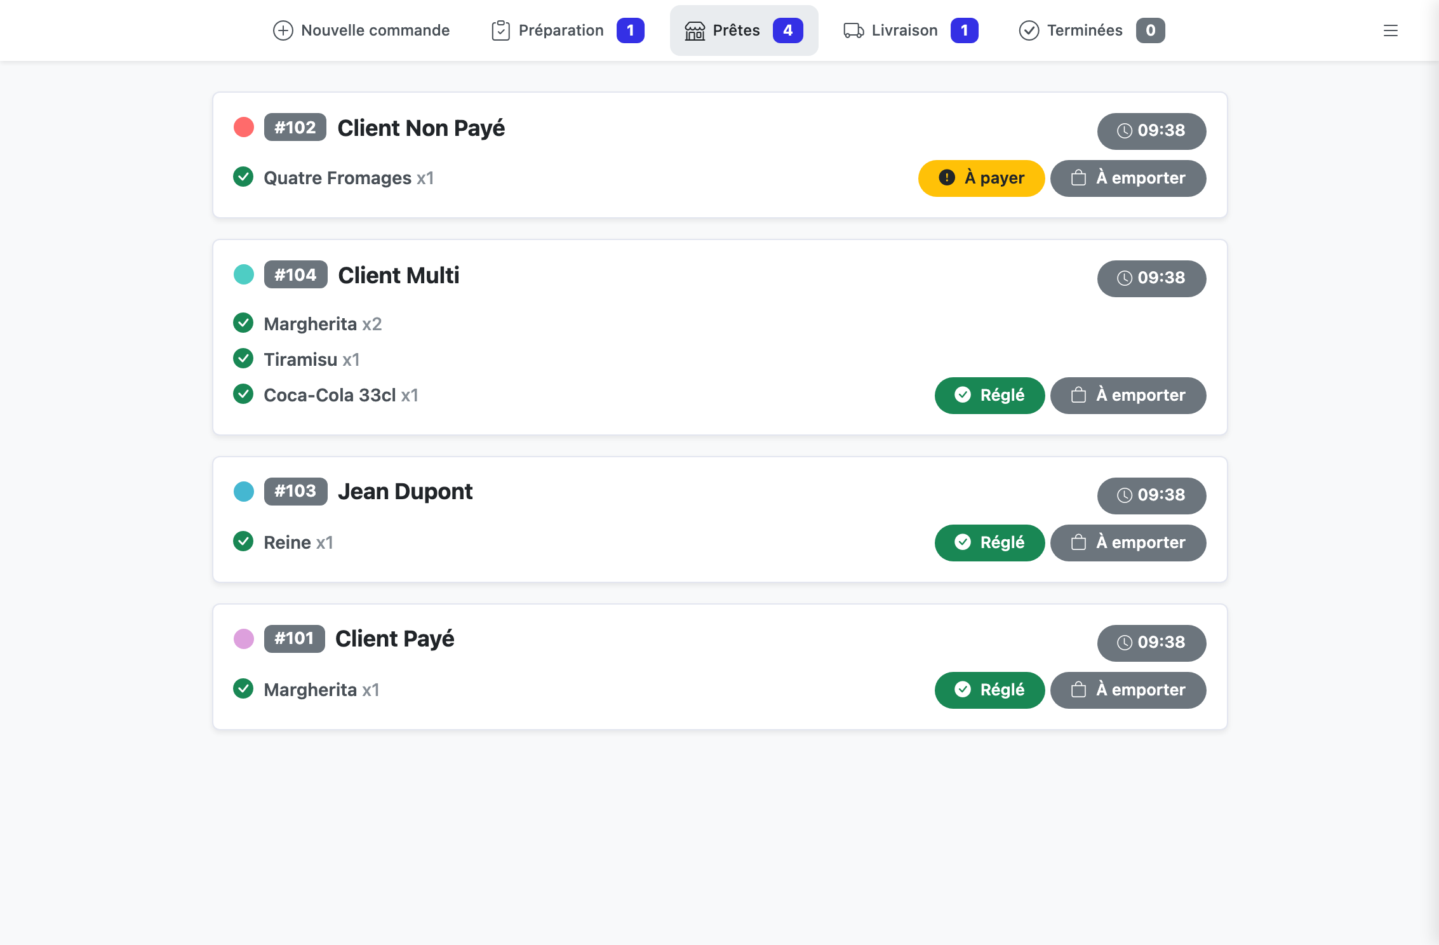Switch to the Préparation tab
The height and width of the screenshot is (945, 1439).
coord(568,30)
